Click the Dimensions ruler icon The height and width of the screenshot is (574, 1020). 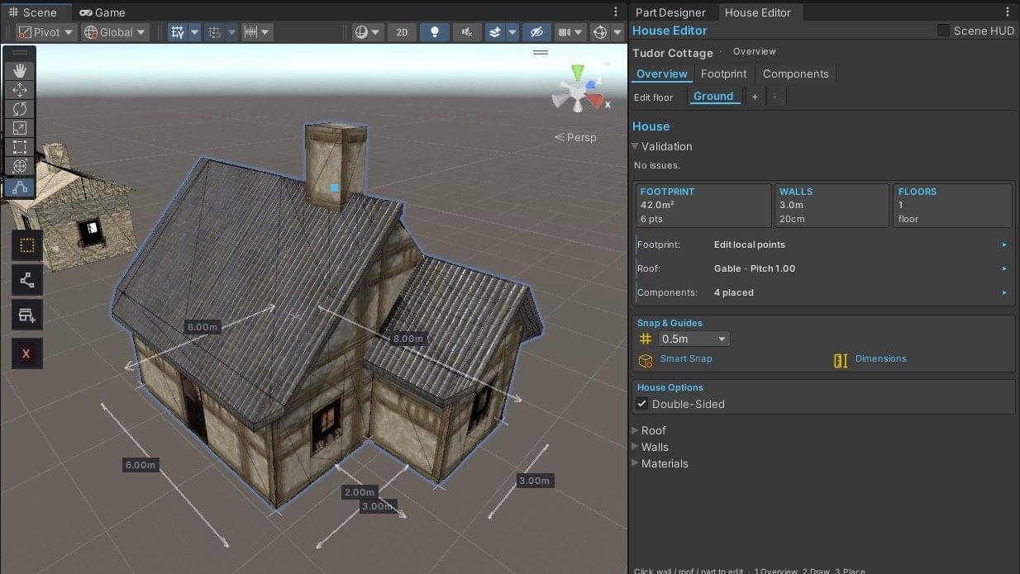[x=841, y=360]
